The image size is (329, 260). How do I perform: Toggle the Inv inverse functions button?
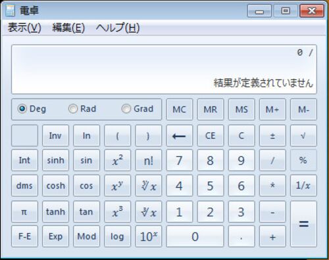click(55, 136)
